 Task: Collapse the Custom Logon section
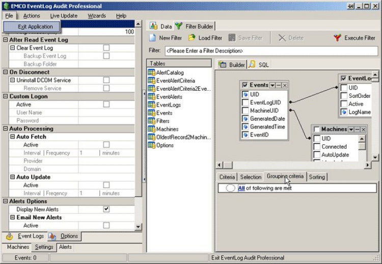[6, 96]
